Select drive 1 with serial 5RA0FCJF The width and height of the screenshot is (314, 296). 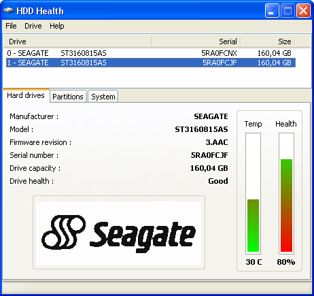(151, 63)
